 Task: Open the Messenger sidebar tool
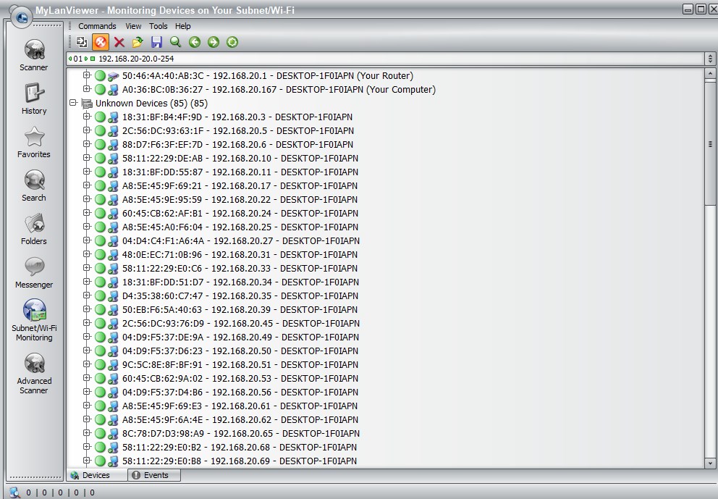pos(34,272)
